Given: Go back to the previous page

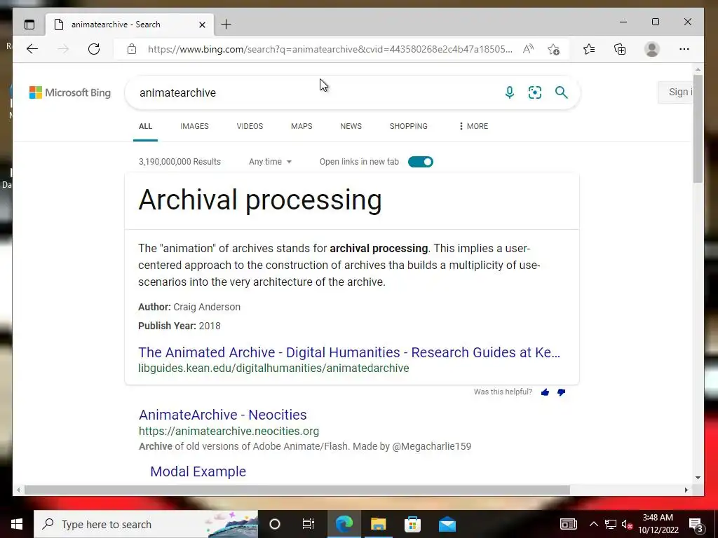Looking at the screenshot, I should point(32,49).
